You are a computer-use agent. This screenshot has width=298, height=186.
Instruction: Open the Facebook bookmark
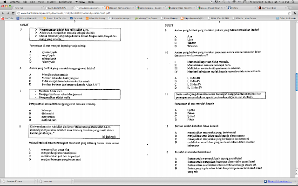pos(76,18)
